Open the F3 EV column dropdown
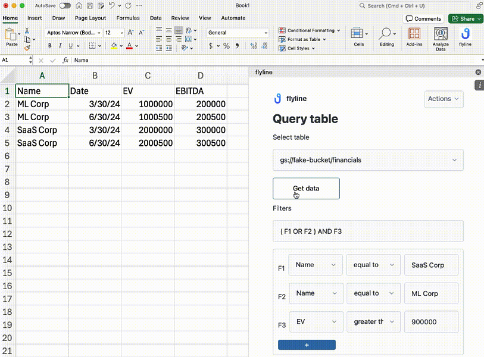The height and width of the screenshot is (357, 484). tap(316, 322)
